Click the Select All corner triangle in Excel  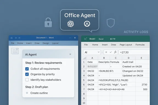(x=84, y=58)
